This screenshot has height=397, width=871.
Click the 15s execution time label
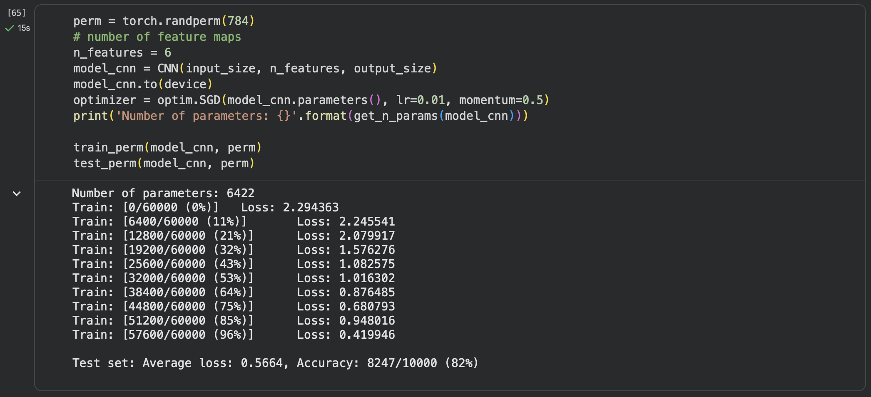tap(24, 28)
